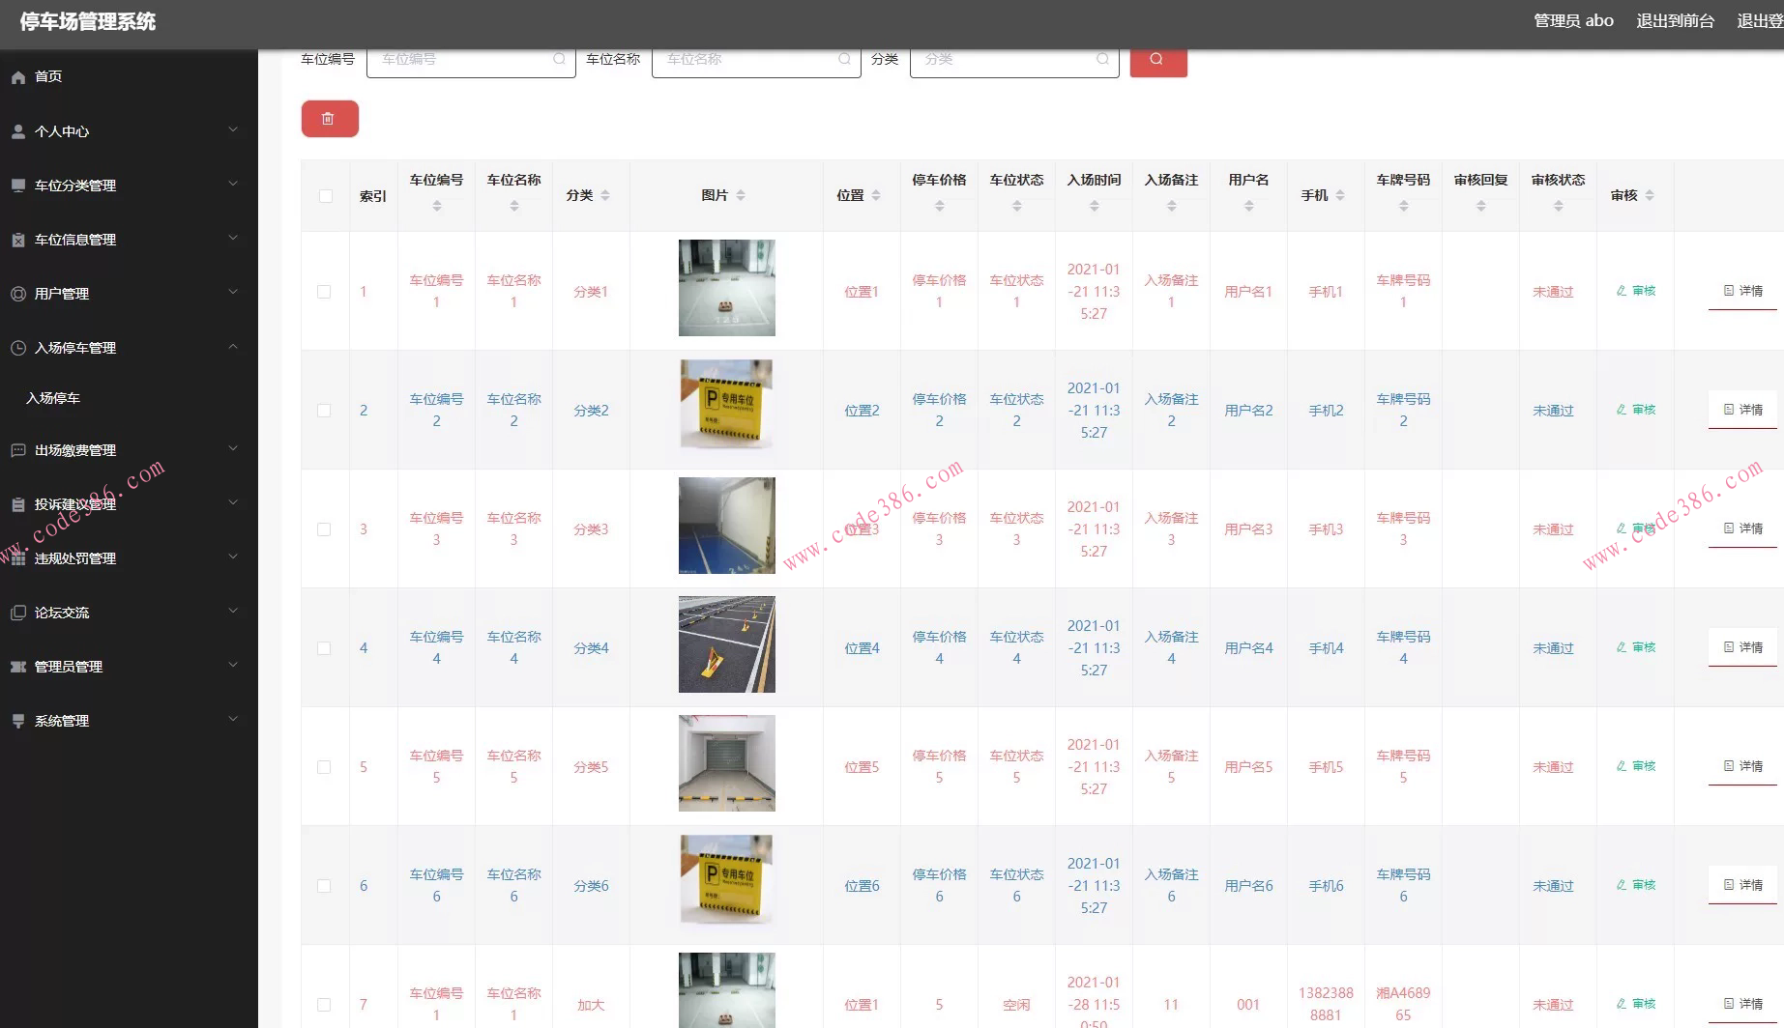Click the 车位名称 search input field
Image resolution: width=1784 pixels, height=1028 pixels.
[749, 60]
